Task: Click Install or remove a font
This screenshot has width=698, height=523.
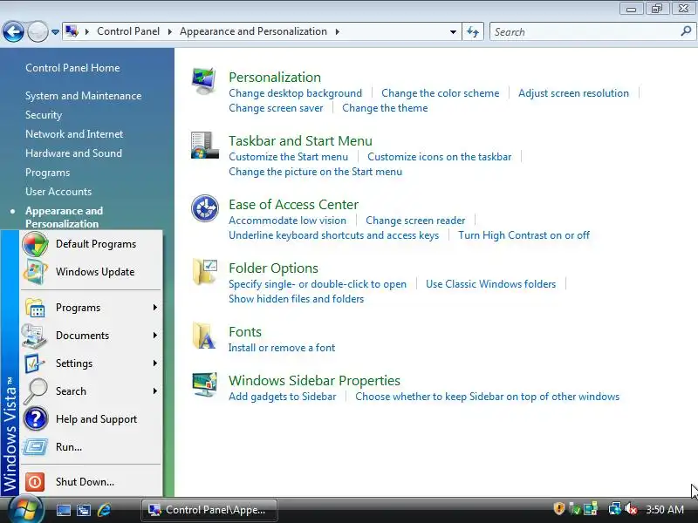Action: pos(282,348)
